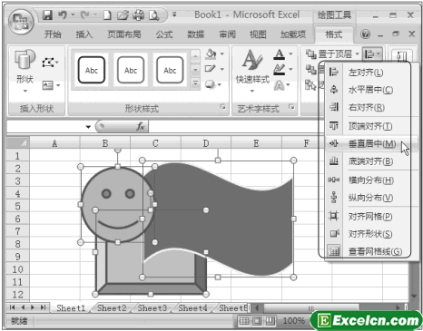Click the Print icon
The width and height of the screenshot is (423, 331).
click(139, 15)
